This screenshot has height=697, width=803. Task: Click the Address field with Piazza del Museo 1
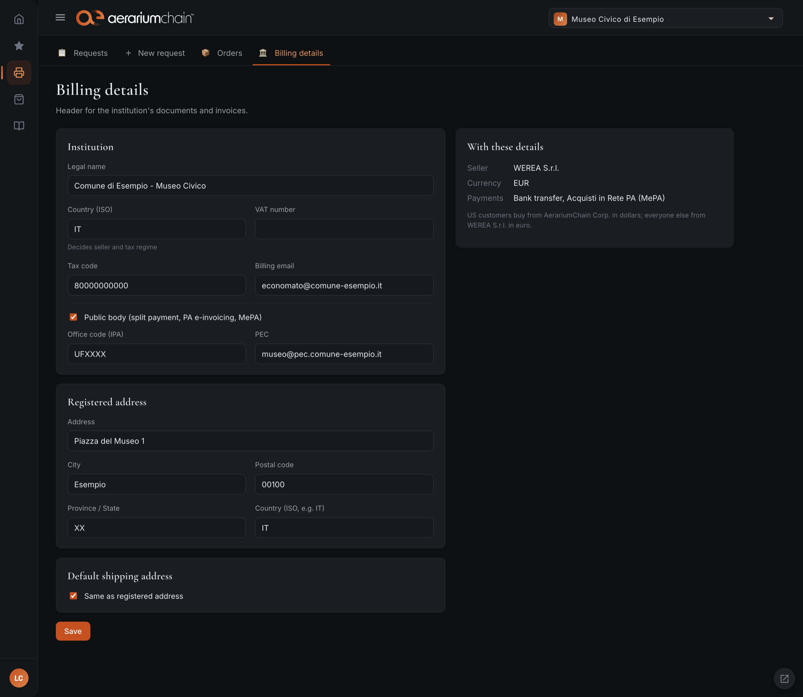click(251, 441)
